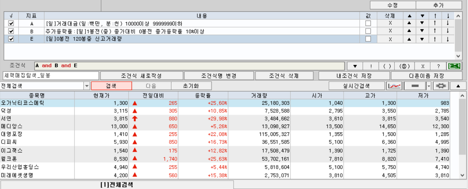Click the 조건식 삭제 button
The image size is (468, 189).
pyautogui.click(x=284, y=76)
